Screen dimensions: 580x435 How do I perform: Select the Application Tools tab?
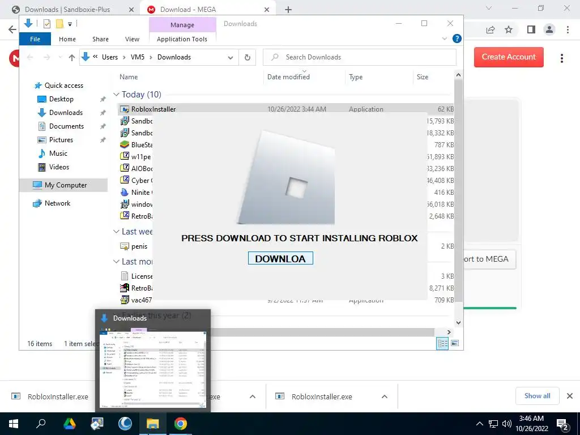pos(182,39)
